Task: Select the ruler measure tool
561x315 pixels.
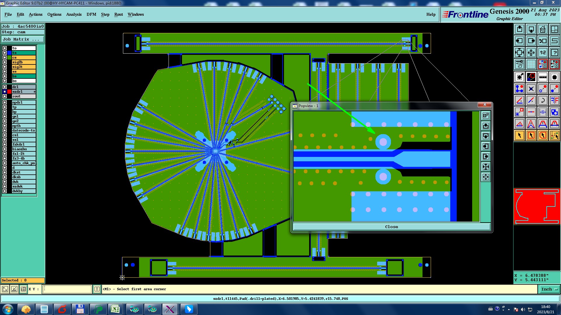Action: pyautogui.click(x=543, y=77)
